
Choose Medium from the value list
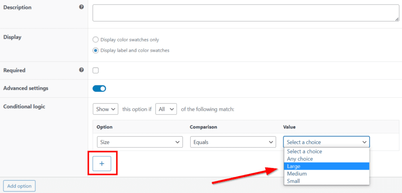[x=327, y=173]
